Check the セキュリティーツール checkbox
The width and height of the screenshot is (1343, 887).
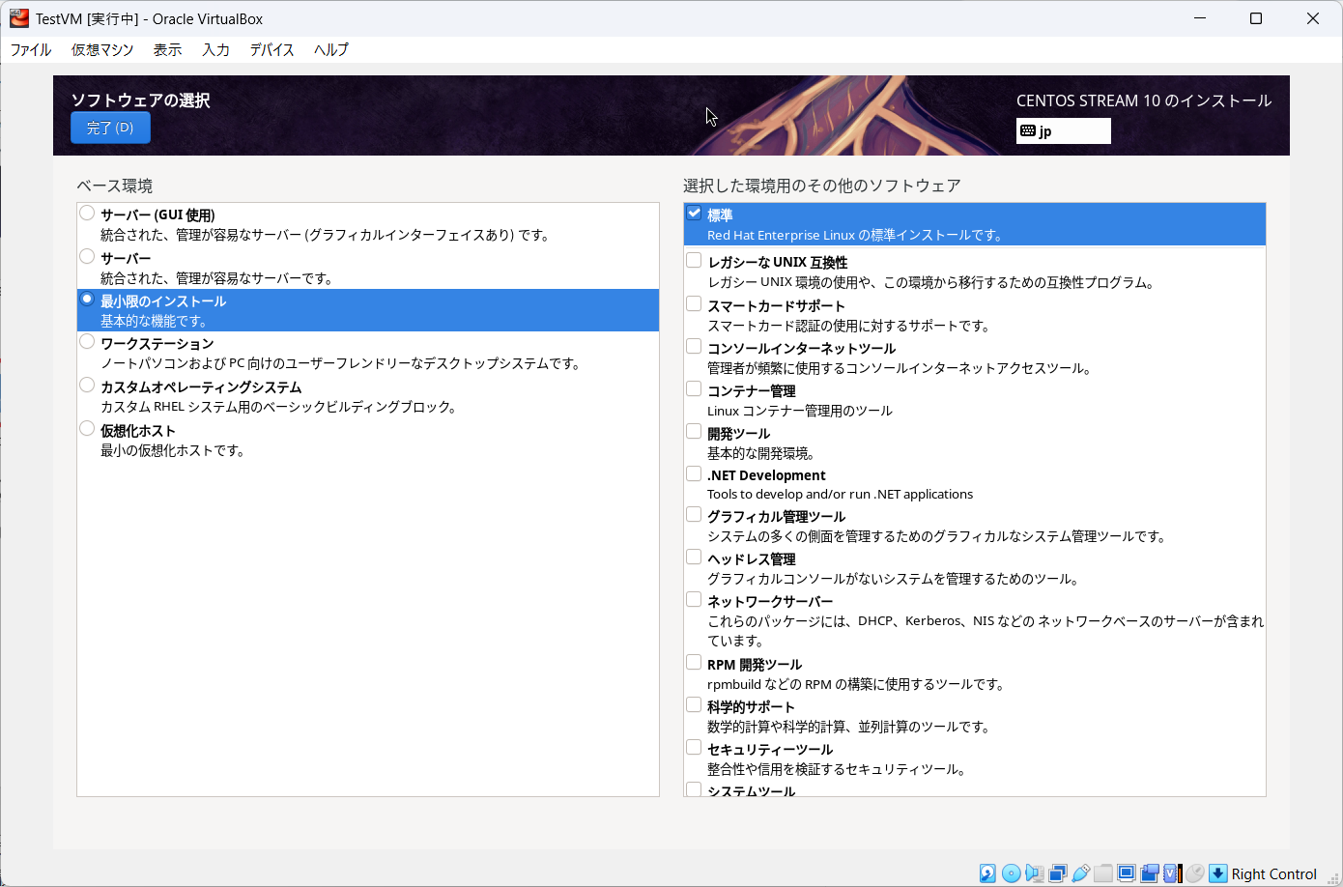[694, 748]
